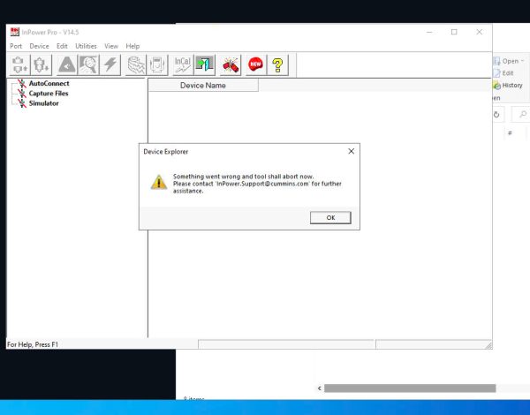Click the Device Name column header
Screen dimensions: 530x415
[203, 85]
